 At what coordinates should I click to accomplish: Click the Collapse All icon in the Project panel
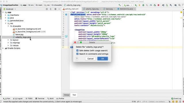[x=51, y=9]
